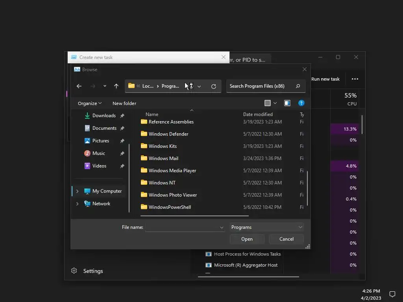
Task: Click the pin icon beside Music
Action: pyautogui.click(x=122, y=153)
